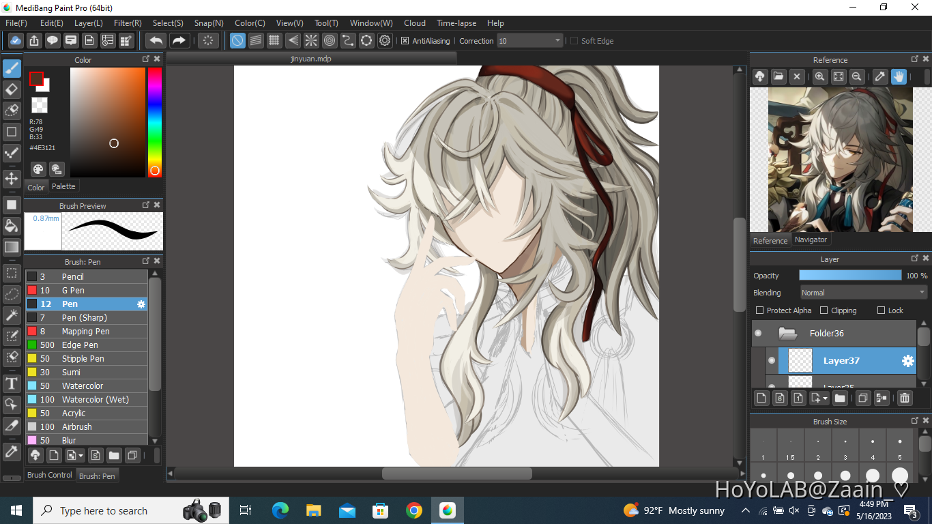Click the Undo arrow in toolbar

click(x=156, y=41)
